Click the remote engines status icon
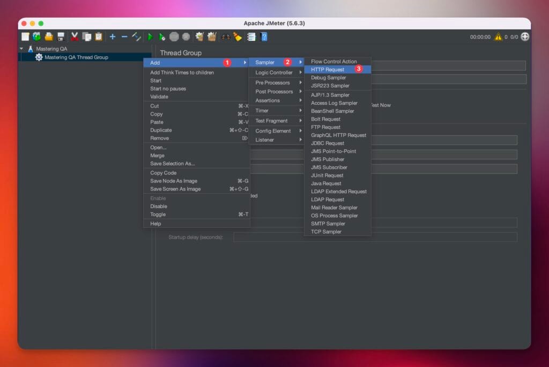Viewport: 549px width, 367px height. 525,37
